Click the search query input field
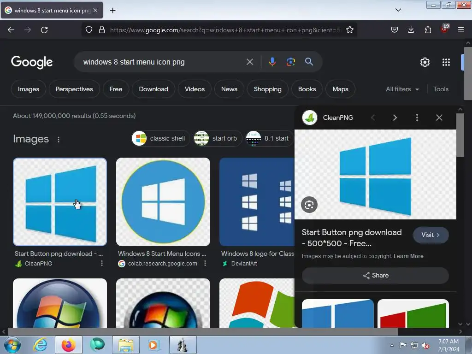472x354 pixels. [x=163, y=62]
